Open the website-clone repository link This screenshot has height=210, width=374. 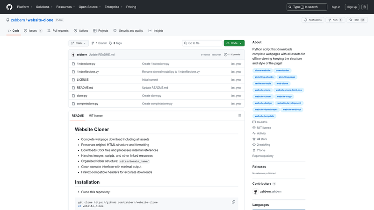tap(40, 20)
